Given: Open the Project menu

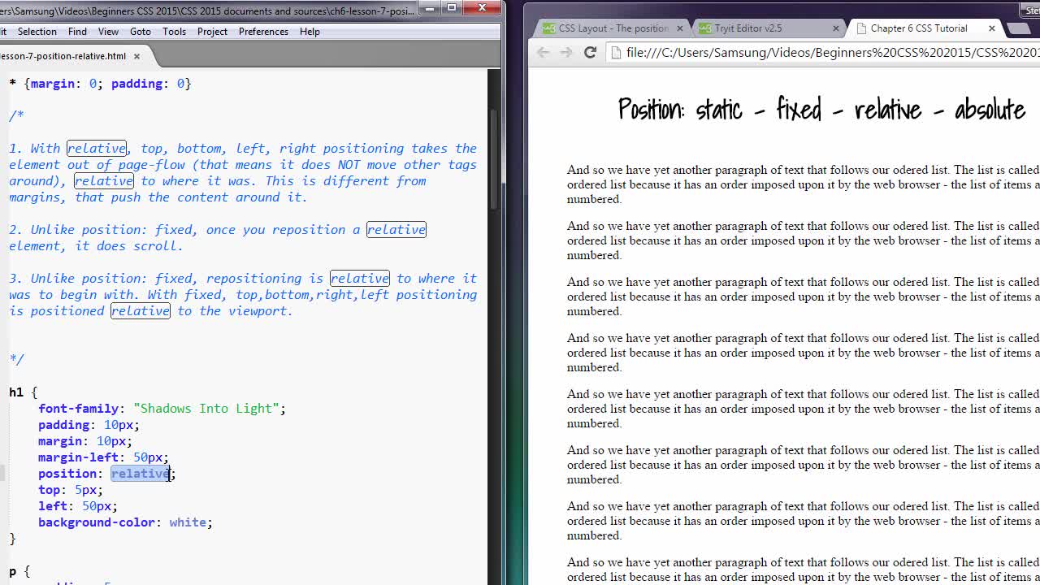Looking at the screenshot, I should (x=212, y=32).
